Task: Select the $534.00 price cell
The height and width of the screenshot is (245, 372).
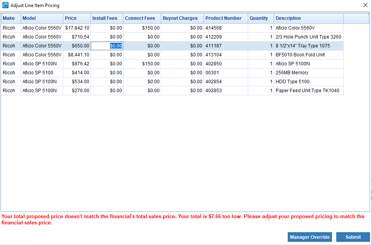Action: pos(77,82)
